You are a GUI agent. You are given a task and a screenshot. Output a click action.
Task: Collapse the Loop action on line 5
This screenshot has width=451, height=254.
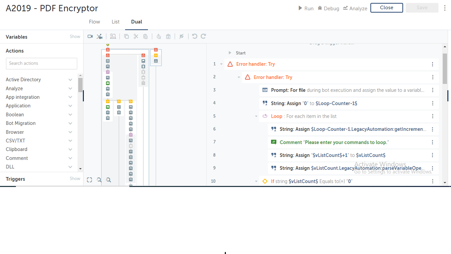coord(256,116)
